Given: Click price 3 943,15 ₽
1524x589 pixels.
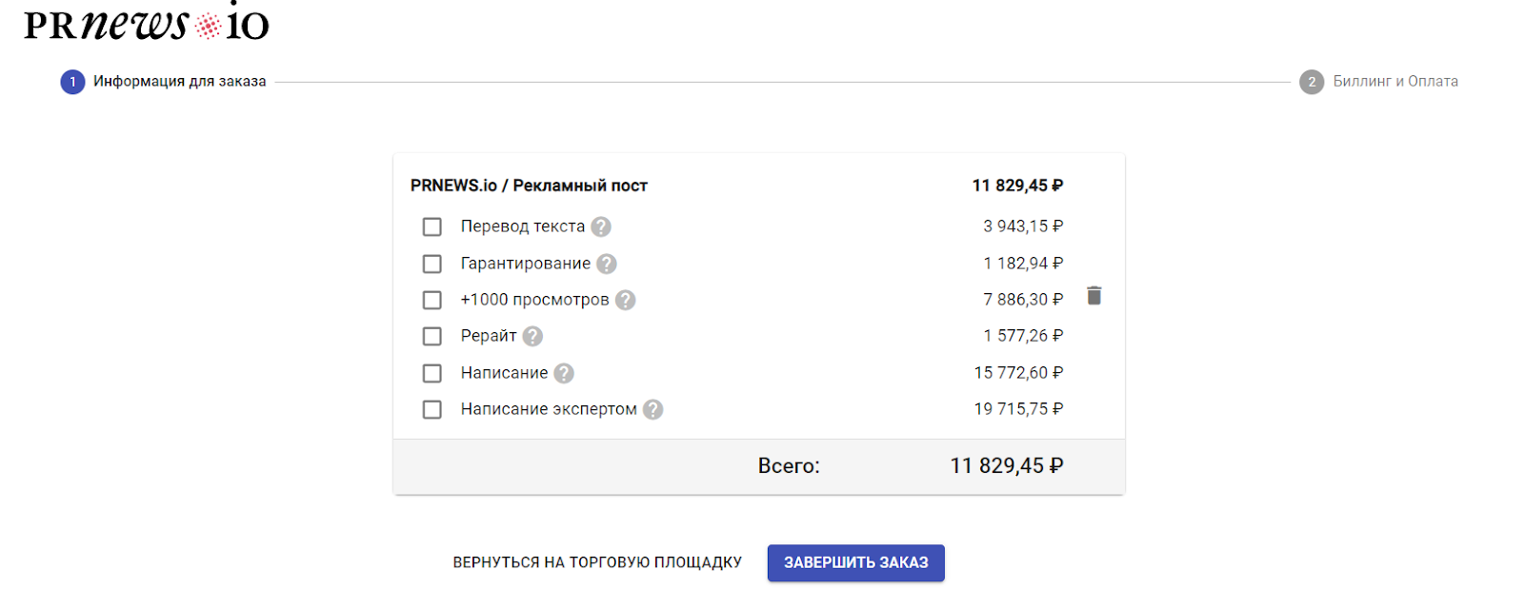Looking at the screenshot, I should pyautogui.click(x=1023, y=226).
